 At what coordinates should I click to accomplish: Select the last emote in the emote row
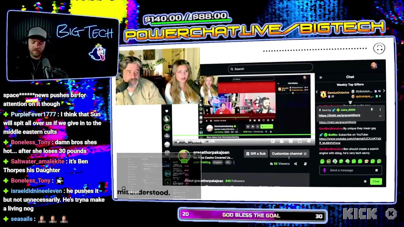(x=379, y=161)
